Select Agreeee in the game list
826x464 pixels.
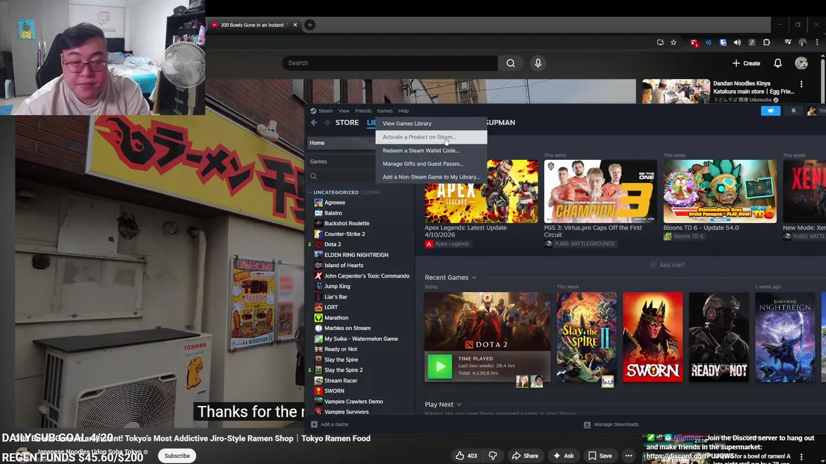coord(334,202)
